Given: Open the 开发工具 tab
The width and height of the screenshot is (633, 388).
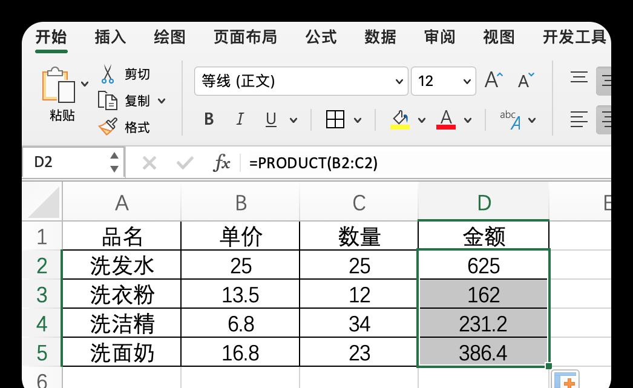Looking at the screenshot, I should pos(574,37).
